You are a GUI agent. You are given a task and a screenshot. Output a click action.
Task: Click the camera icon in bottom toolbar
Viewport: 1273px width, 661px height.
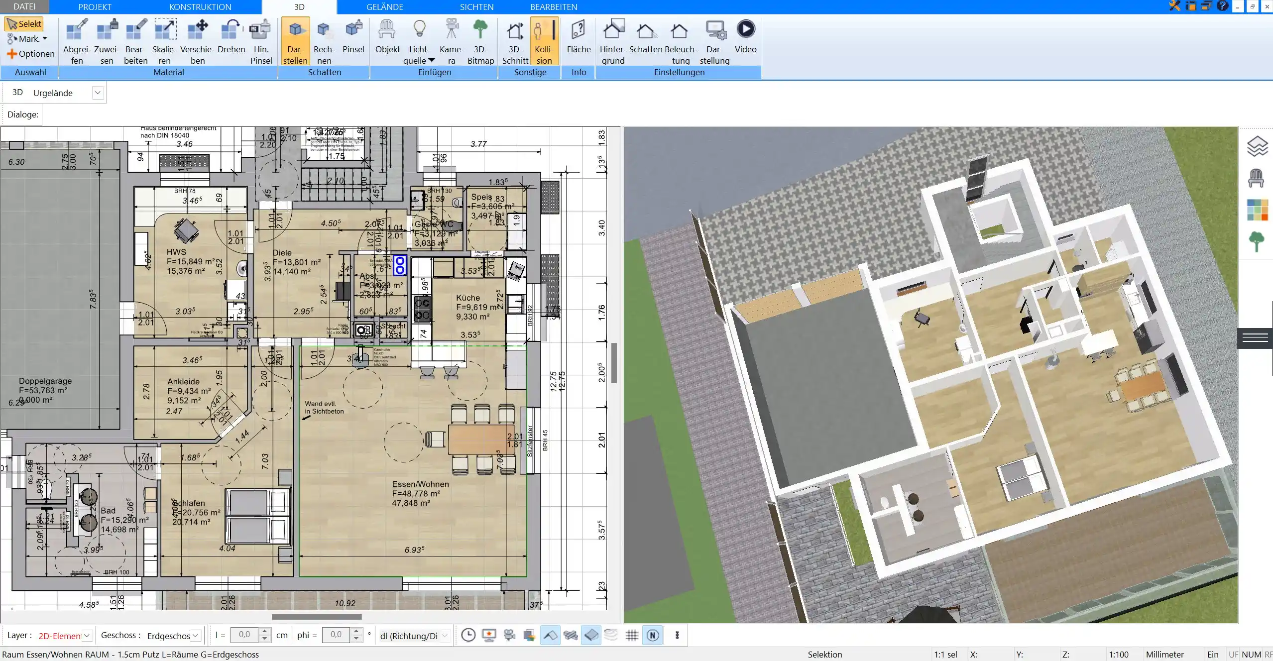[x=509, y=635]
